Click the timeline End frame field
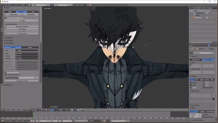This screenshot has width=218, height=123. 55,121
